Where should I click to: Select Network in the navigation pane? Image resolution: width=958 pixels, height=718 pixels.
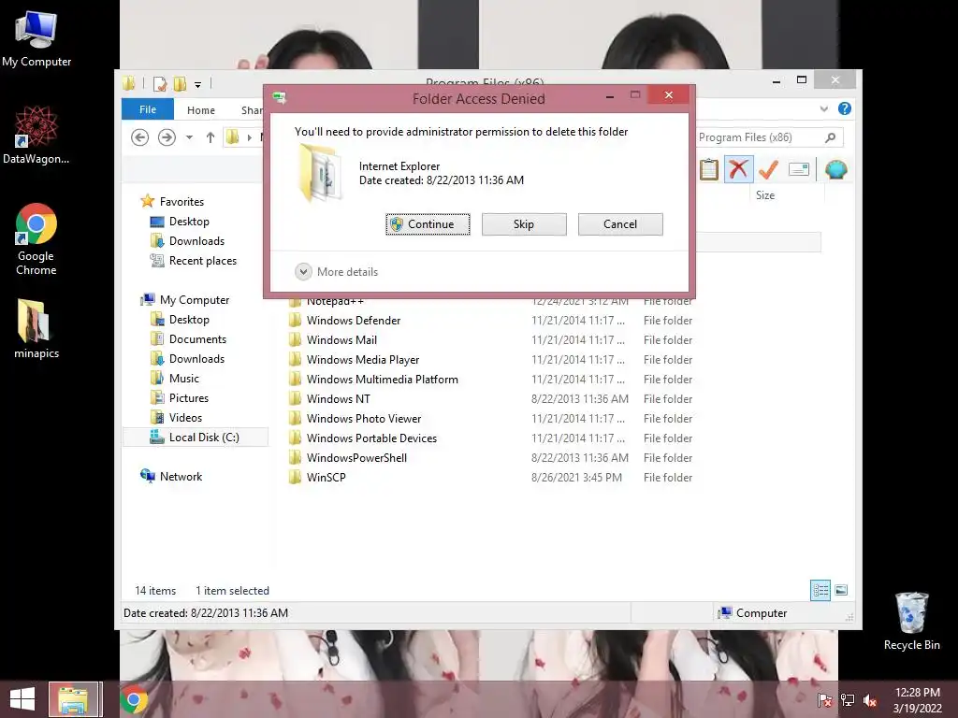pyautogui.click(x=181, y=477)
